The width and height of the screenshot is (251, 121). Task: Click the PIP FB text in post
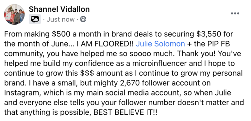[x=218, y=44]
